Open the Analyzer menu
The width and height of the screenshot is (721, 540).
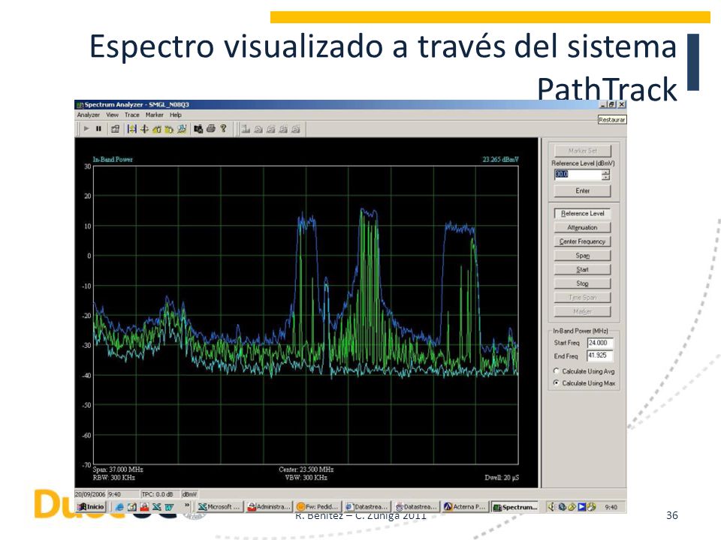pos(89,115)
